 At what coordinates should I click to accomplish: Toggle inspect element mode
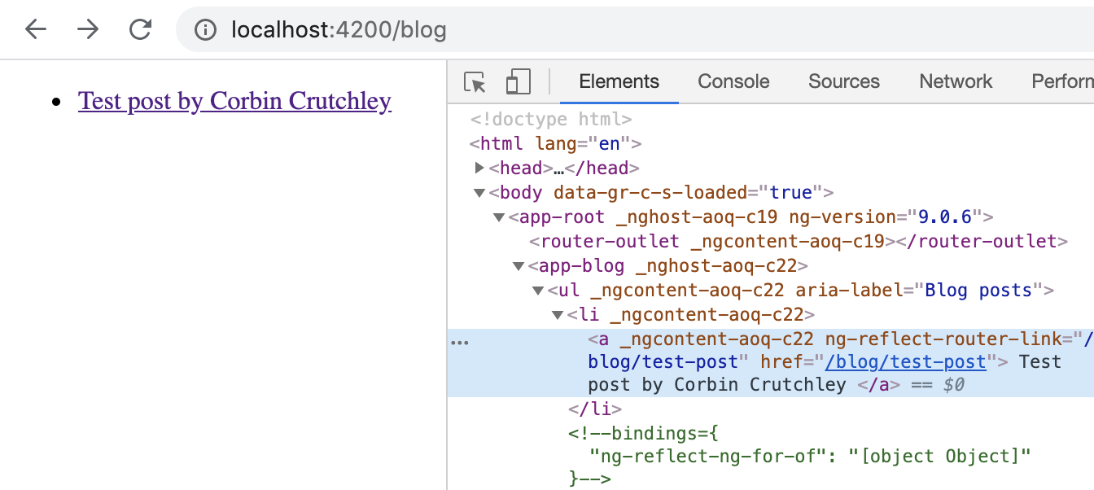pyautogui.click(x=475, y=82)
